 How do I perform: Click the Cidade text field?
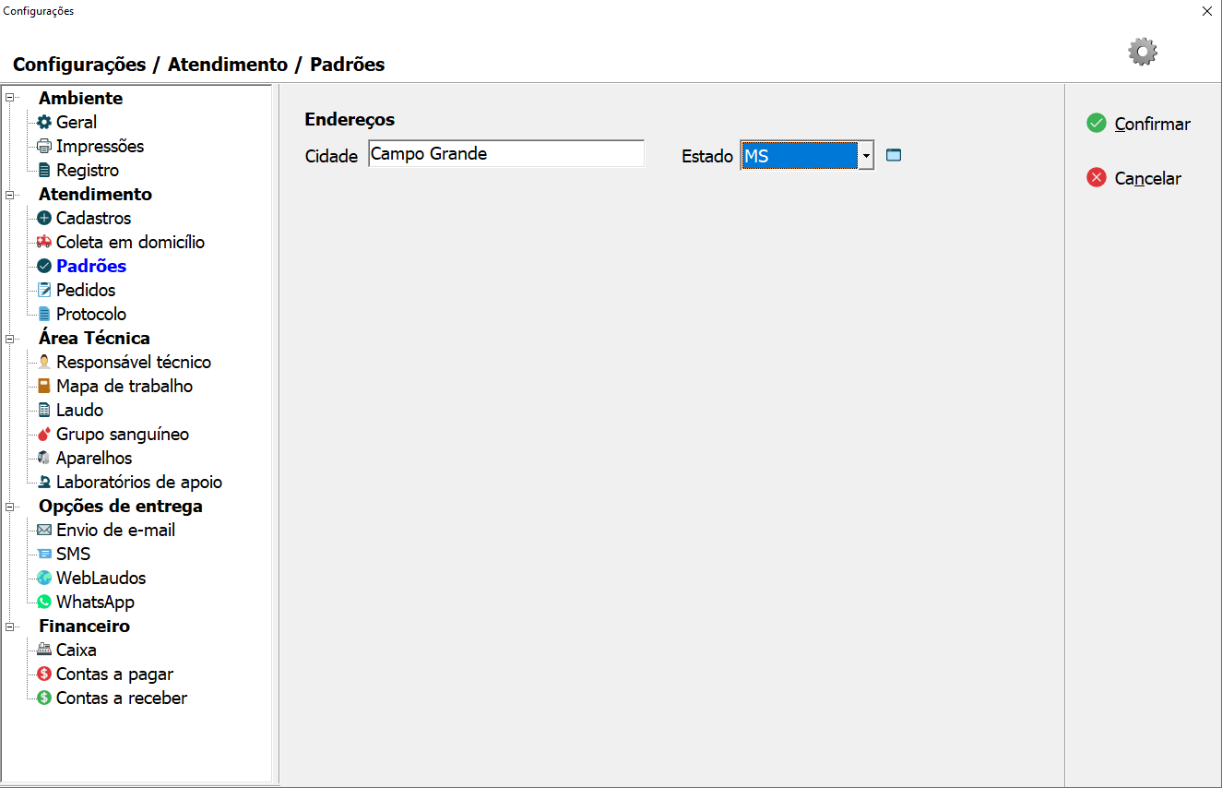coord(505,154)
